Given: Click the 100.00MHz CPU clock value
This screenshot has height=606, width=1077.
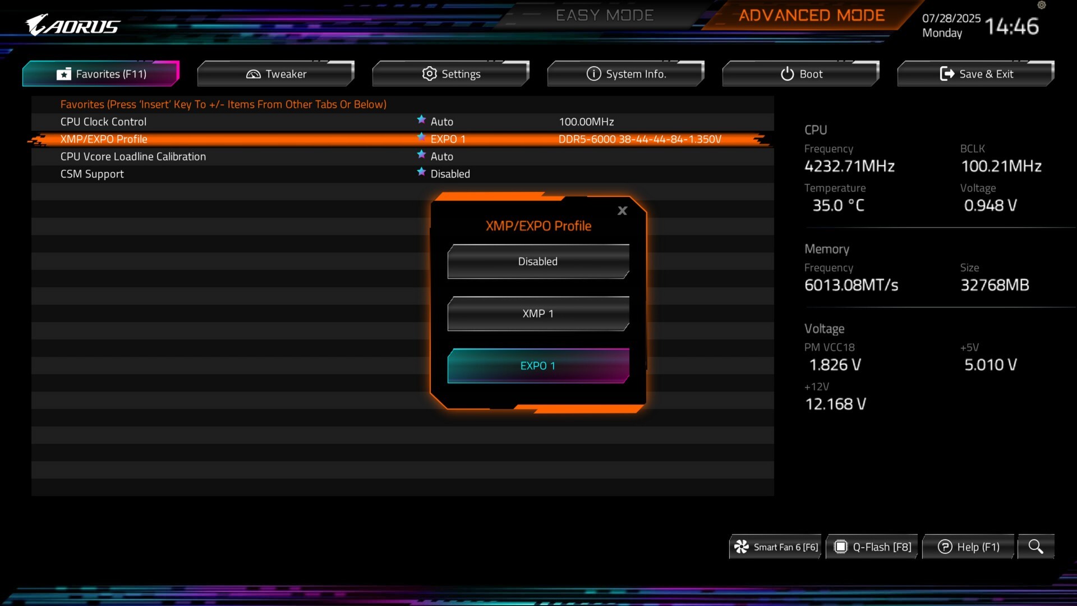Looking at the screenshot, I should 586,122.
